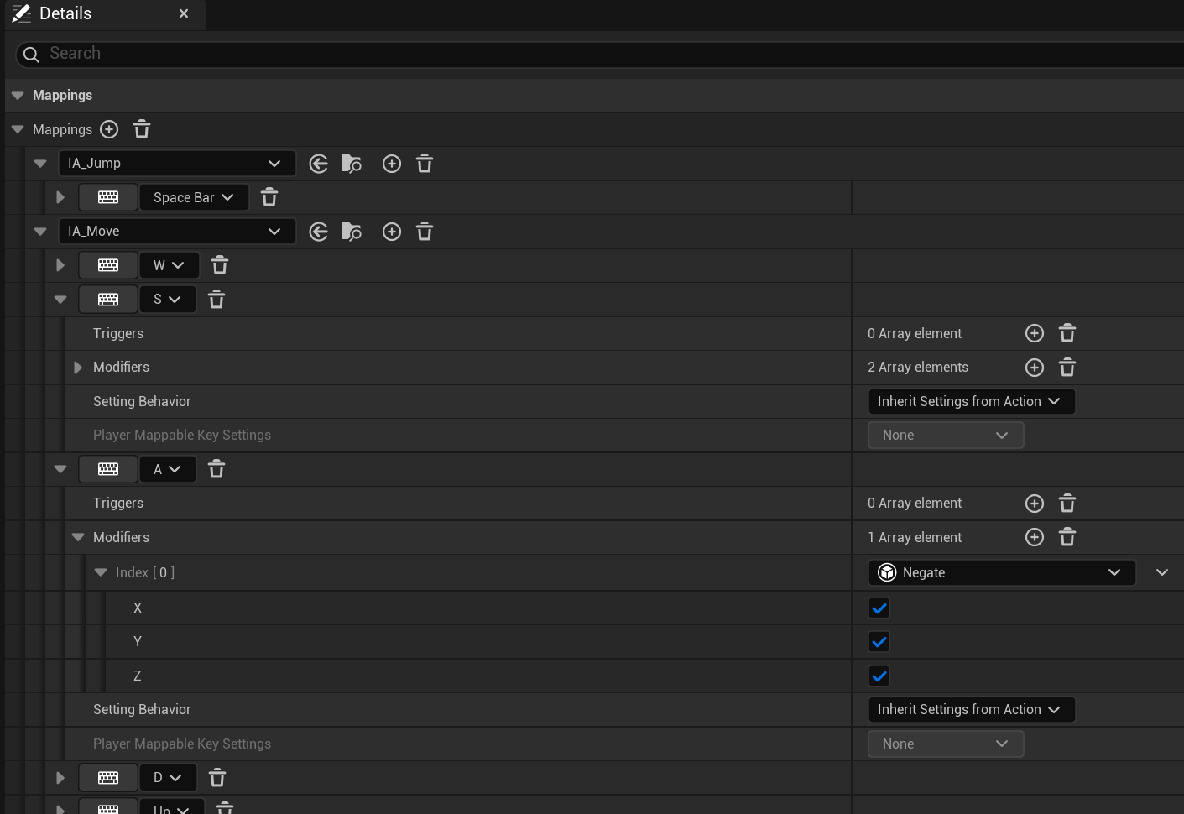Clear all modifiers on the A key
The height and width of the screenshot is (814, 1184).
[x=1067, y=537]
